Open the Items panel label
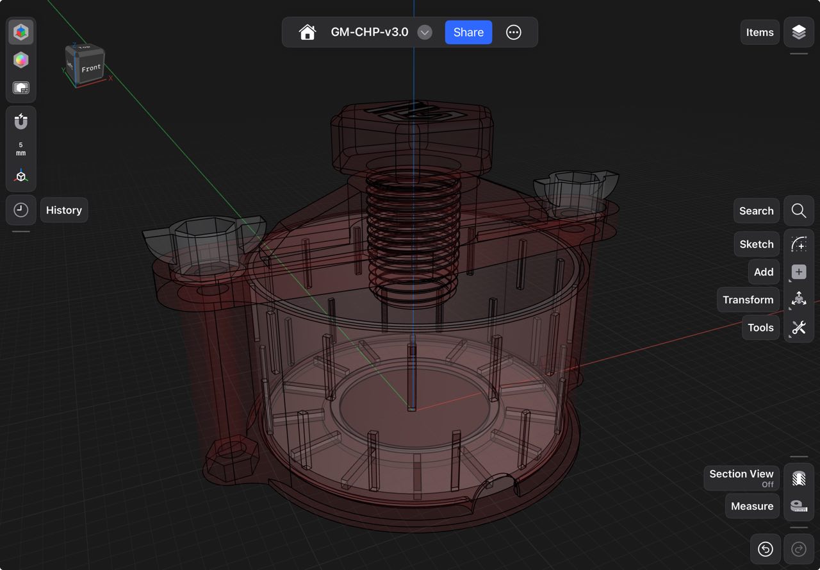Viewport: 820px width, 570px height. coord(760,32)
